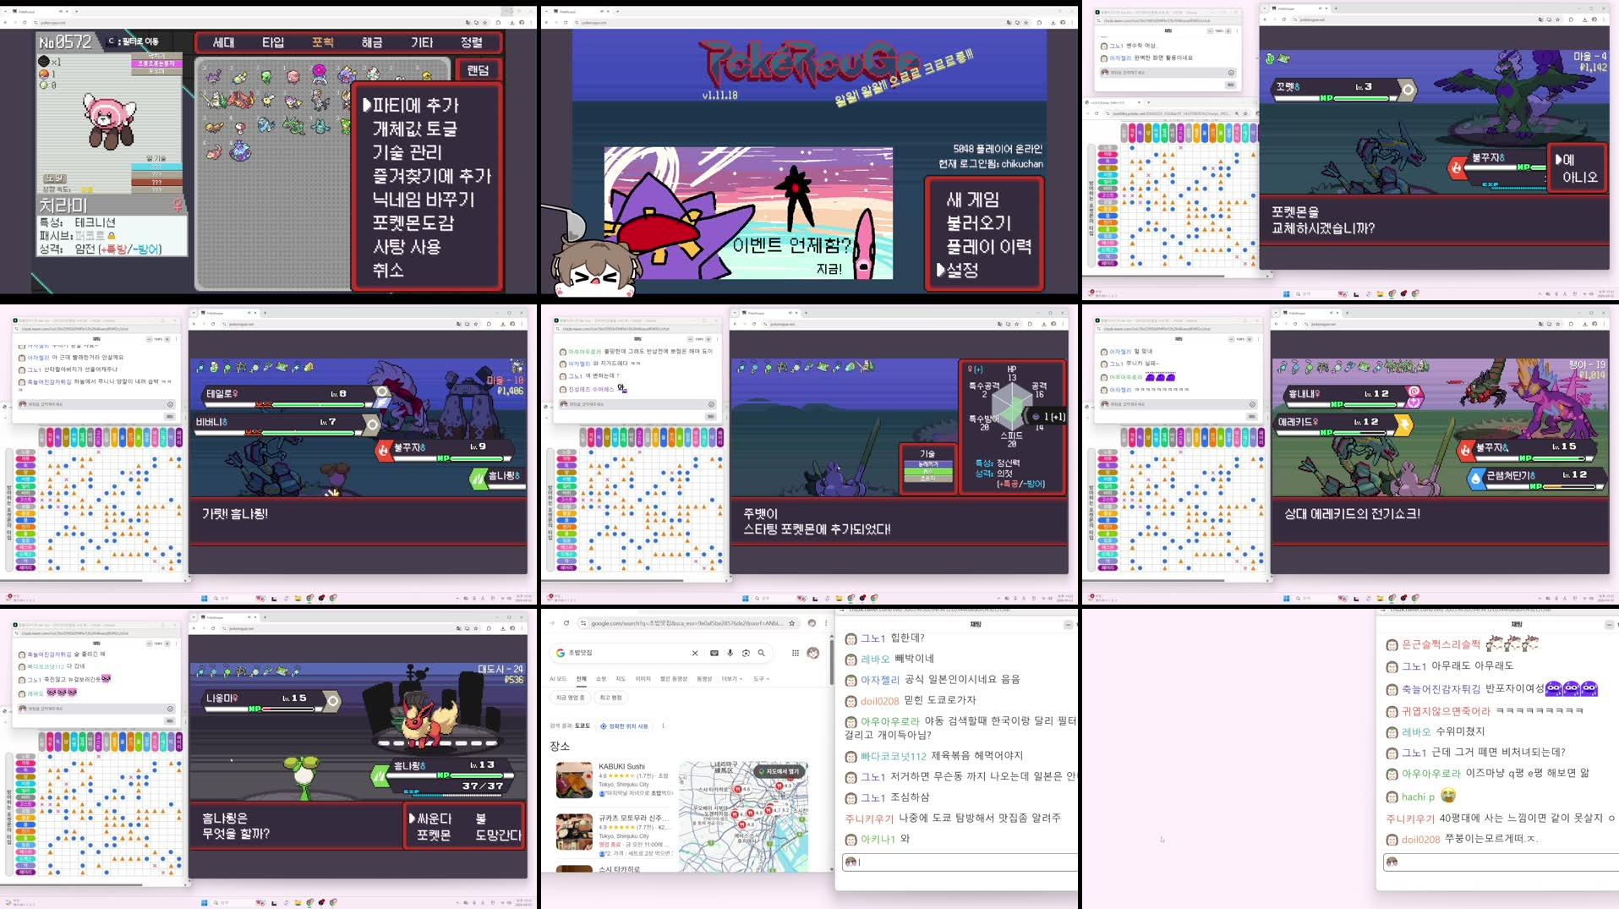This screenshot has height=909, width=1619.
Task: Open '플레이 이력' on the PokéRogue title screen
Action: pos(988,247)
